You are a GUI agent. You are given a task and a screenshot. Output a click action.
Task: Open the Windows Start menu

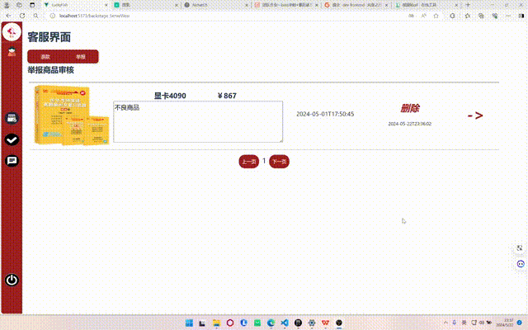pyautogui.click(x=189, y=323)
